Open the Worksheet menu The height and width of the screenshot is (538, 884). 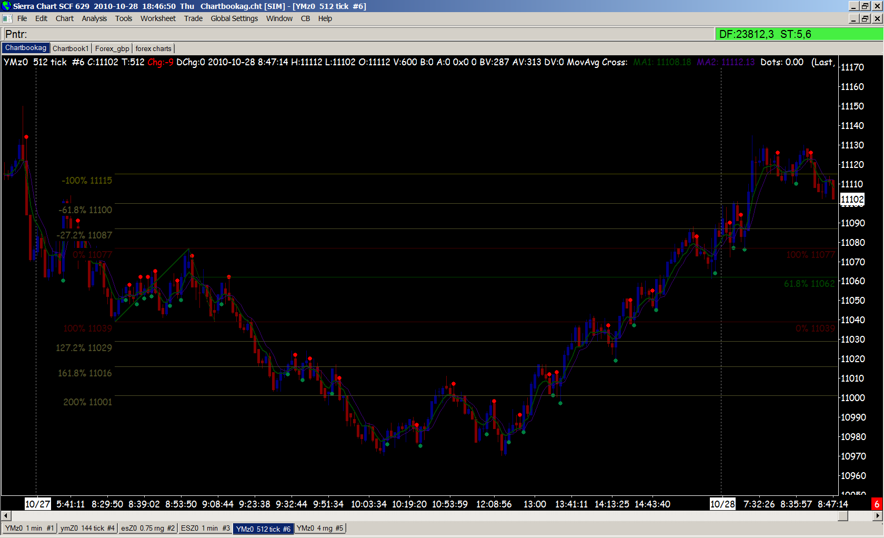coord(158,18)
